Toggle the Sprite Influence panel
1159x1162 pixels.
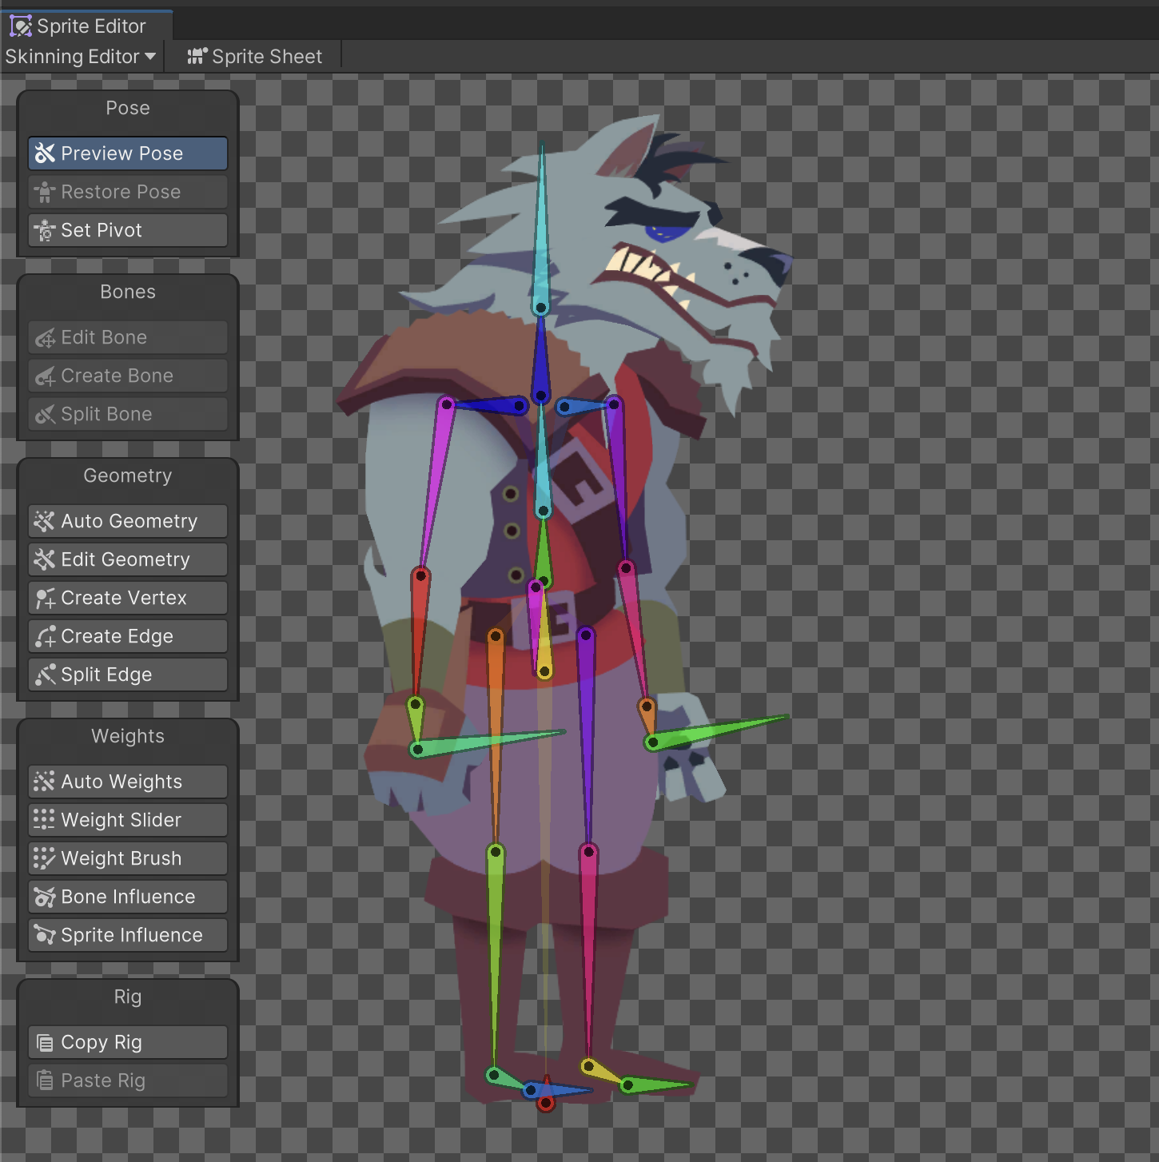pos(127,935)
